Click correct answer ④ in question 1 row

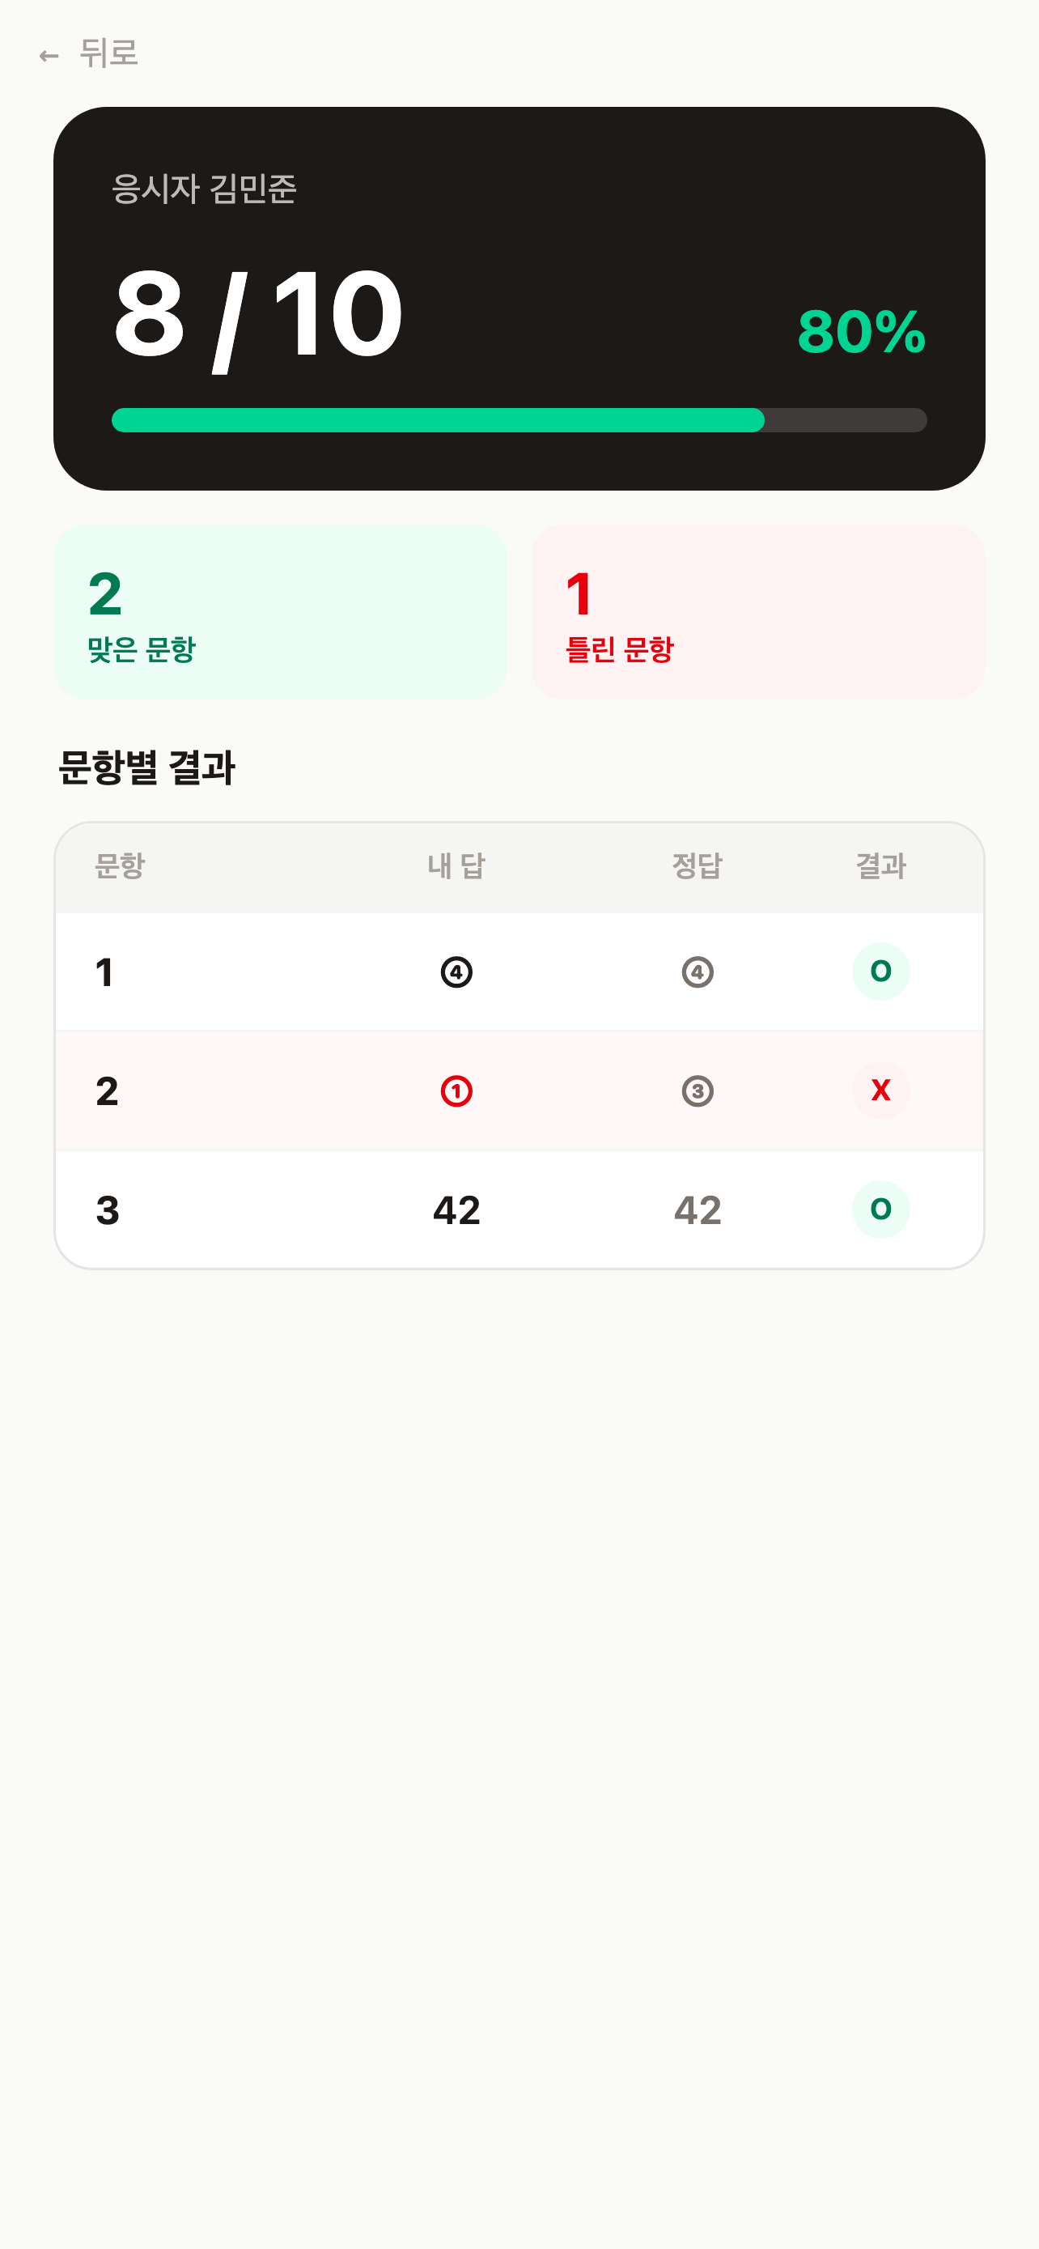pos(697,971)
